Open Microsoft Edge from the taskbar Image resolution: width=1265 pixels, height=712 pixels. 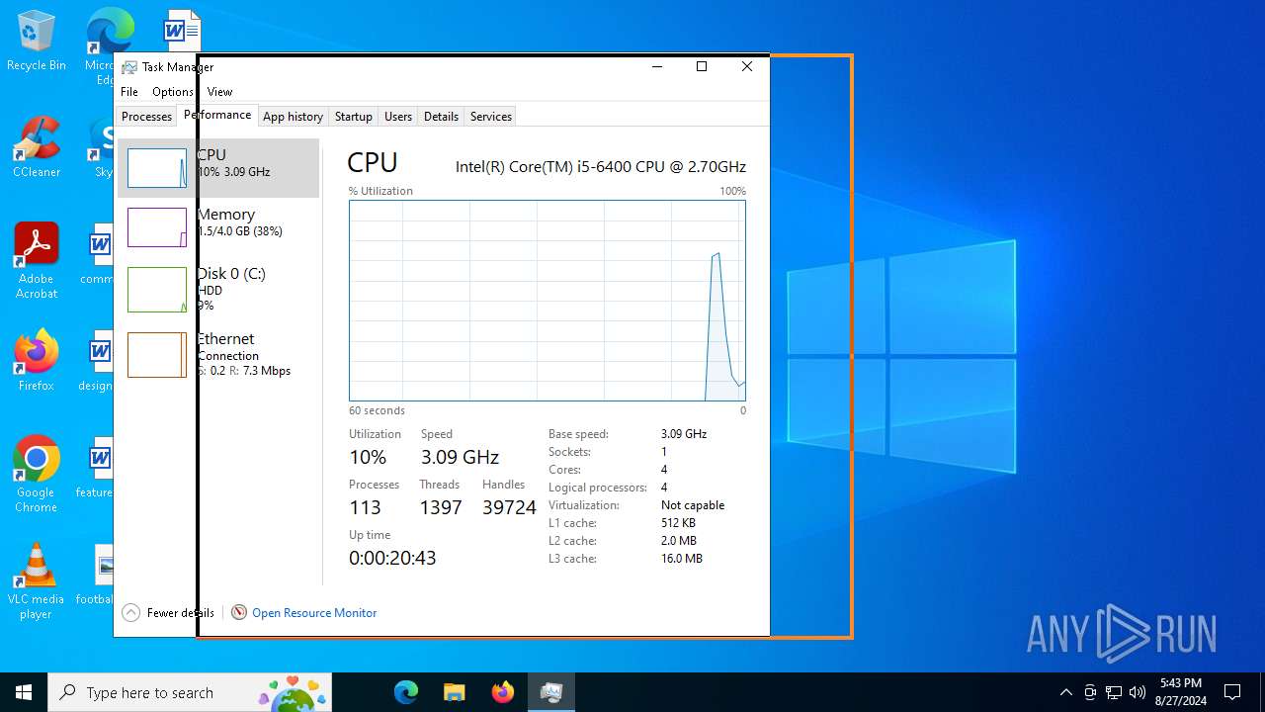click(406, 692)
